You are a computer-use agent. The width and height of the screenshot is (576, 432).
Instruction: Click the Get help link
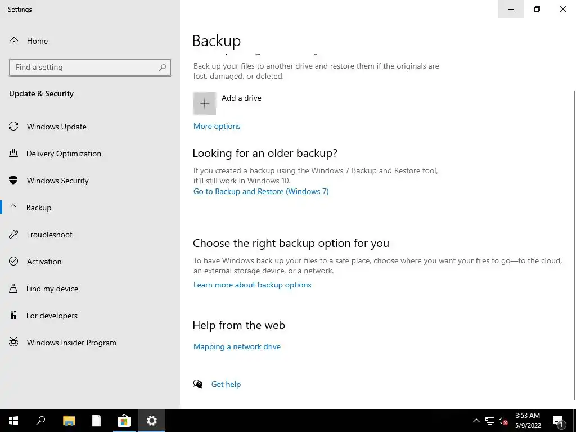(x=226, y=384)
